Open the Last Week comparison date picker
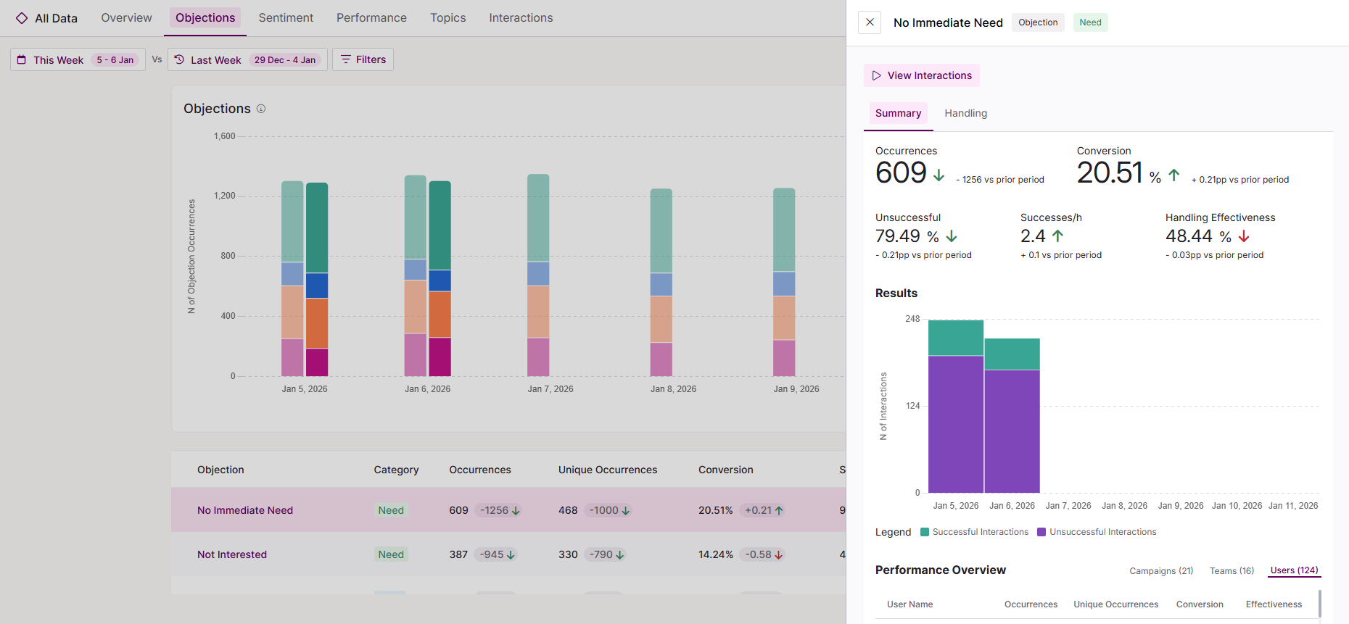1349x624 pixels. pos(247,59)
